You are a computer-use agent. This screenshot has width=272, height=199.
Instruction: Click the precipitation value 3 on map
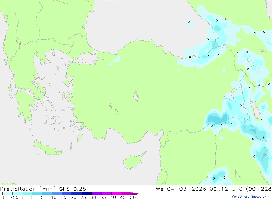click(214, 178)
